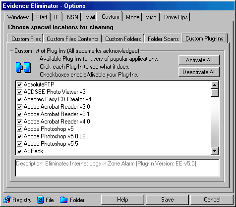236x207 pixels.
Task: Click the File notepad icon
Action: click(40, 200)
